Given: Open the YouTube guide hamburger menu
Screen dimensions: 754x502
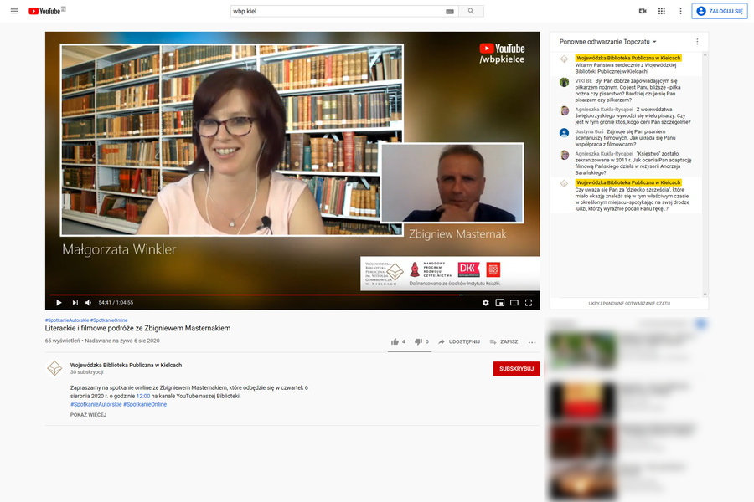Looking at the screenshot, I should [x=14, y=11].
